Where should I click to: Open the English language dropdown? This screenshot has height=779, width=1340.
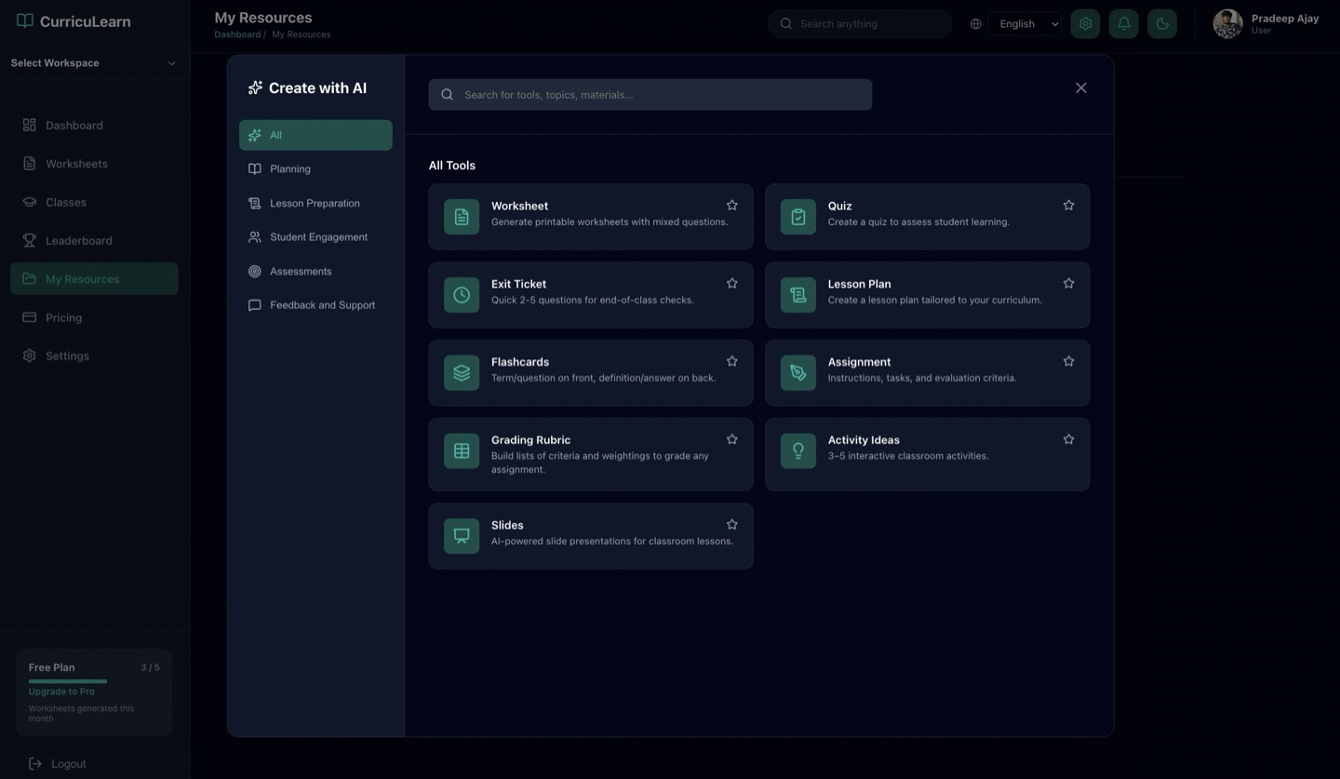(x=1025, y=24)
